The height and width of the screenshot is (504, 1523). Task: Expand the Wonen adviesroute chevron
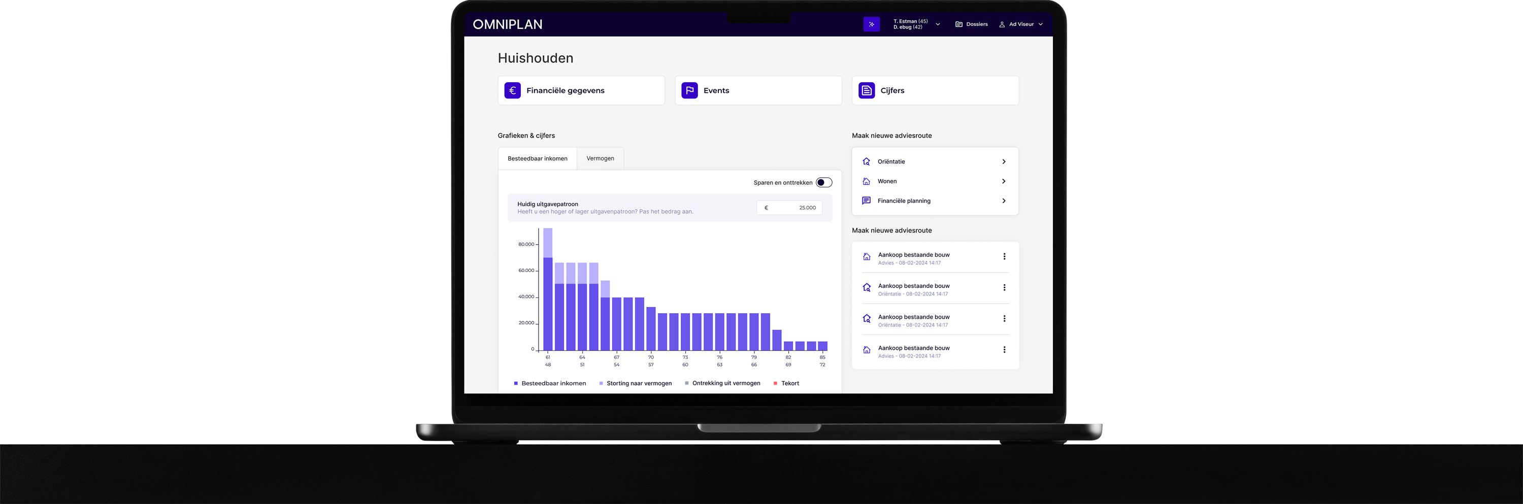click(1003, 181)
